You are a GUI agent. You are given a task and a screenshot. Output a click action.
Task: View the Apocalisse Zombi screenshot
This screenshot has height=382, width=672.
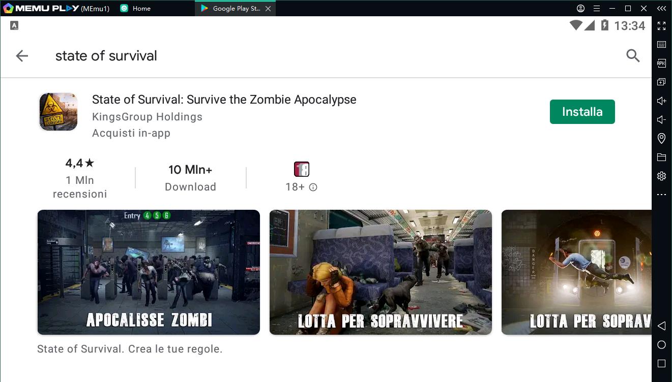coord(148,272)
